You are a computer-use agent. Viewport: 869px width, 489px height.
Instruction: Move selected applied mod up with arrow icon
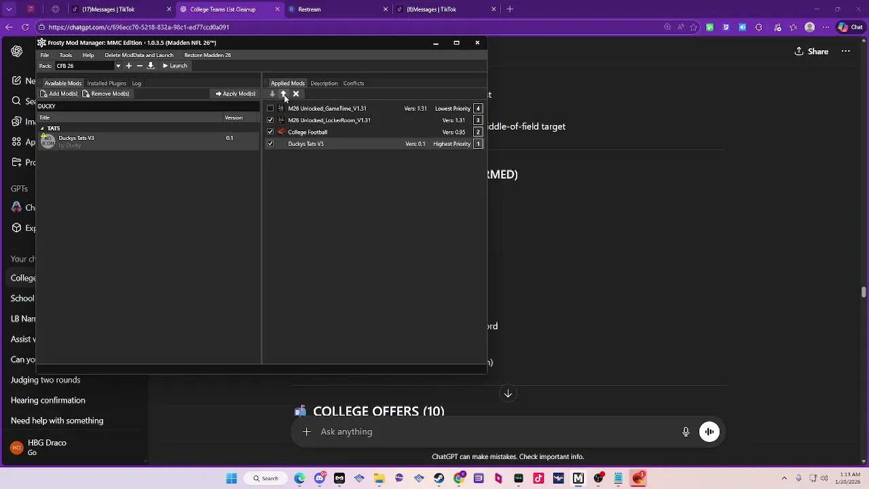pos(284,94)
